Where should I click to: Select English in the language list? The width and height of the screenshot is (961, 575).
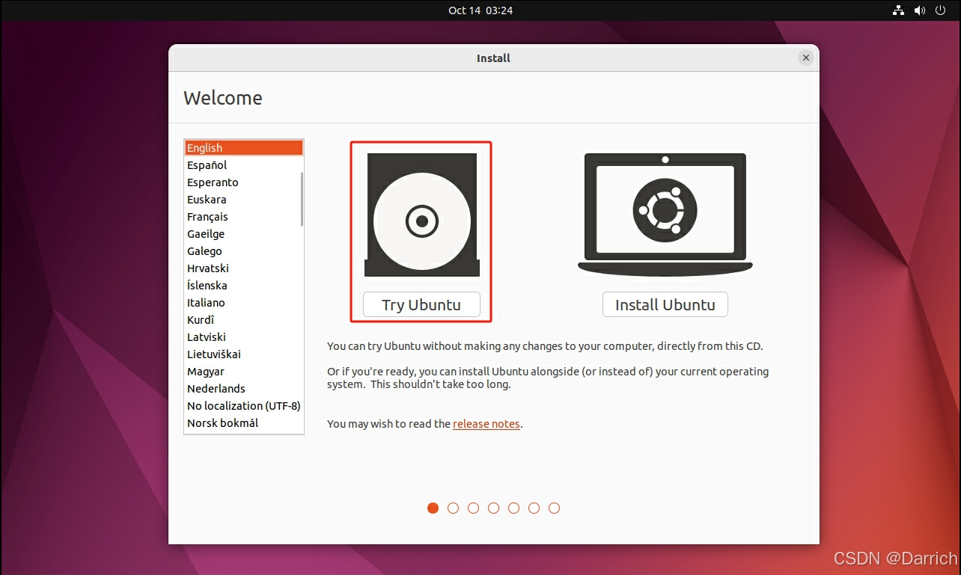pyautogui.click(x=243, y=148)
